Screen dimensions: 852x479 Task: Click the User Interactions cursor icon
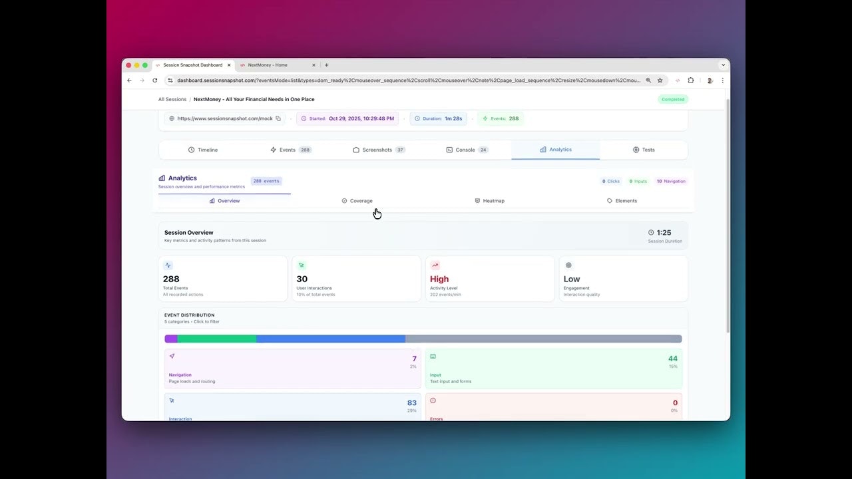click(302, 265)
